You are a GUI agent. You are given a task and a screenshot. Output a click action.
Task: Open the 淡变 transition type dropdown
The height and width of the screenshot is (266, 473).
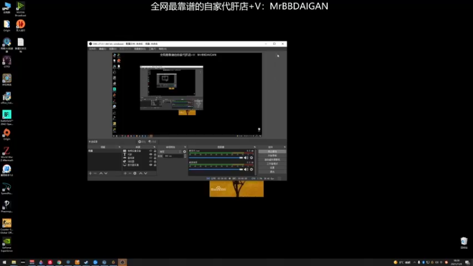tap(170, 152)
